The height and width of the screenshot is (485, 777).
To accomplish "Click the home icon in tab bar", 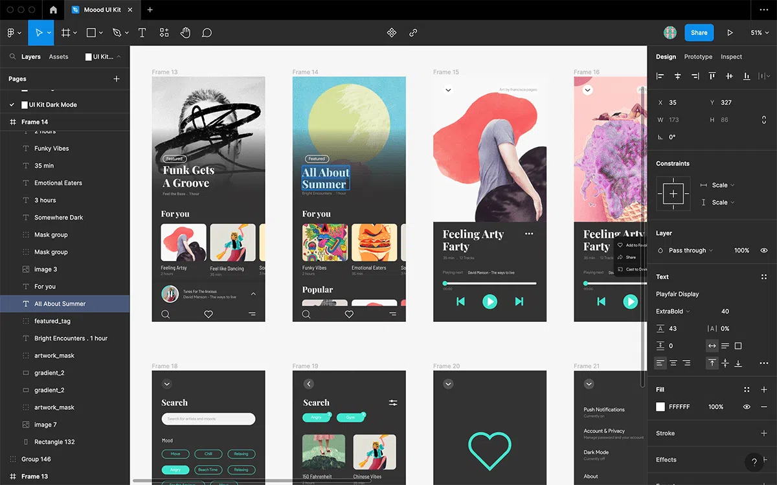I will [x=53, y=10].
